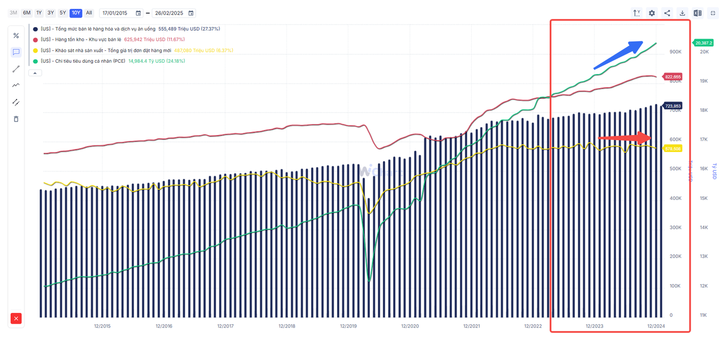Open the Y-axis scale options

click(x=637, y=13)
